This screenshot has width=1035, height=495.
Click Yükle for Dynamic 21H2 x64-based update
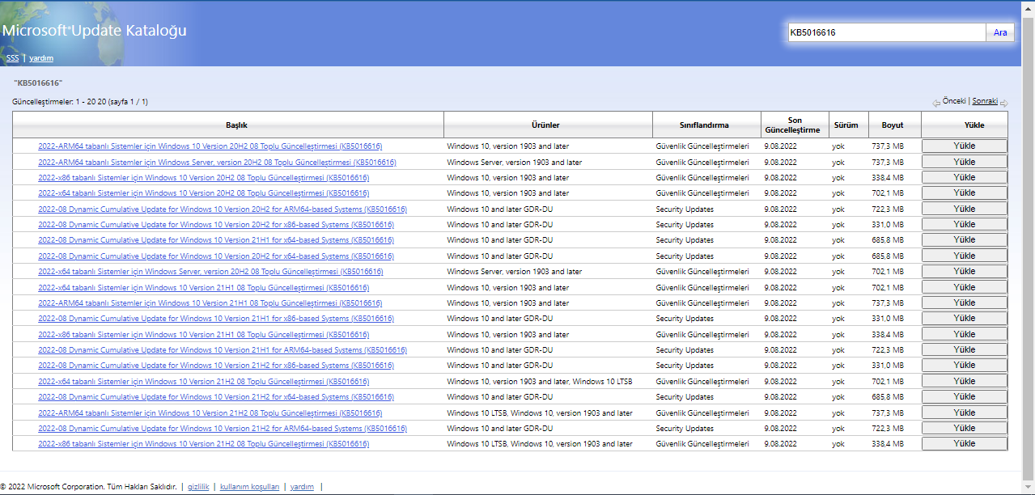965,397
